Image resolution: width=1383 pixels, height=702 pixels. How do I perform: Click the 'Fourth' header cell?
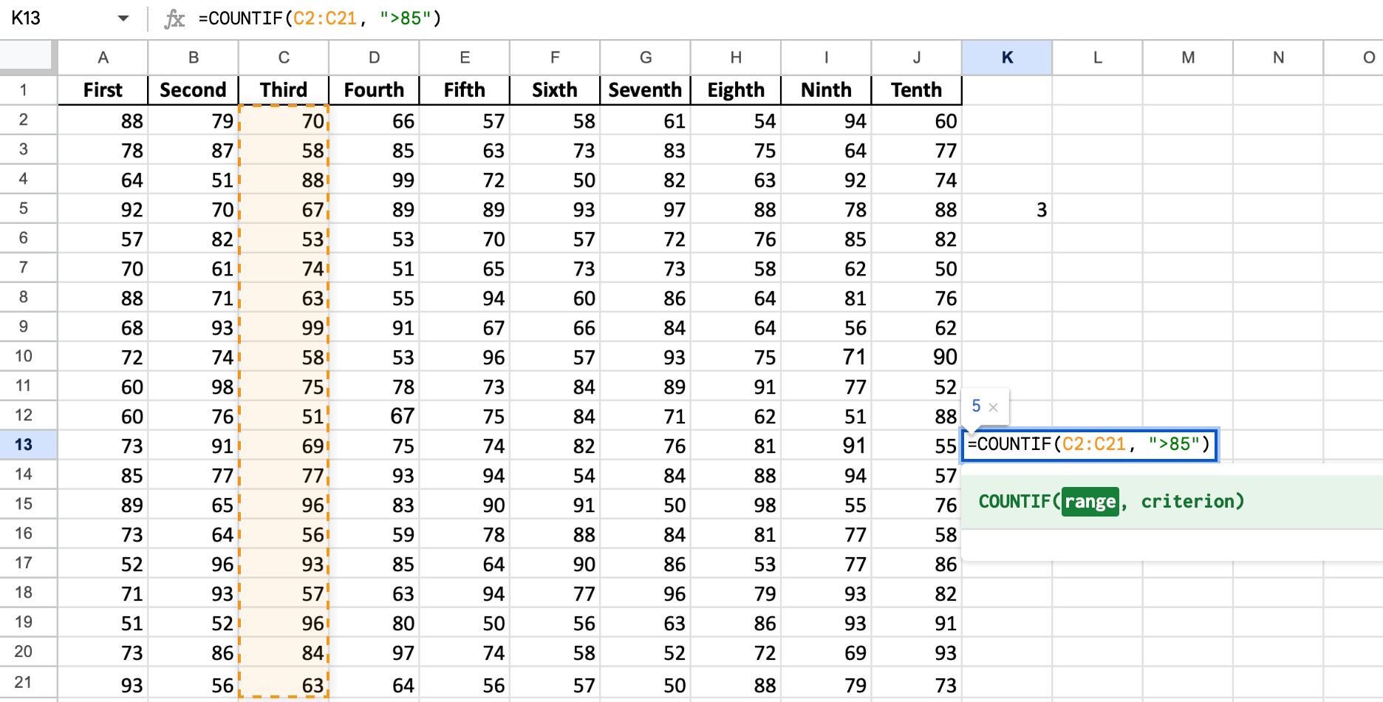pos(375,90)
